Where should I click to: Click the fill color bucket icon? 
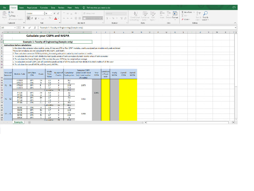pyautogui.click(x=50, y=18)
